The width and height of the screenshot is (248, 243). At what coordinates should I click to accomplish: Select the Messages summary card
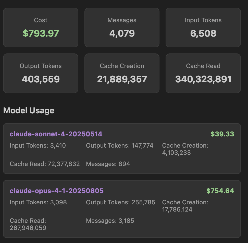pyautogui.click(x=122, y=27)
